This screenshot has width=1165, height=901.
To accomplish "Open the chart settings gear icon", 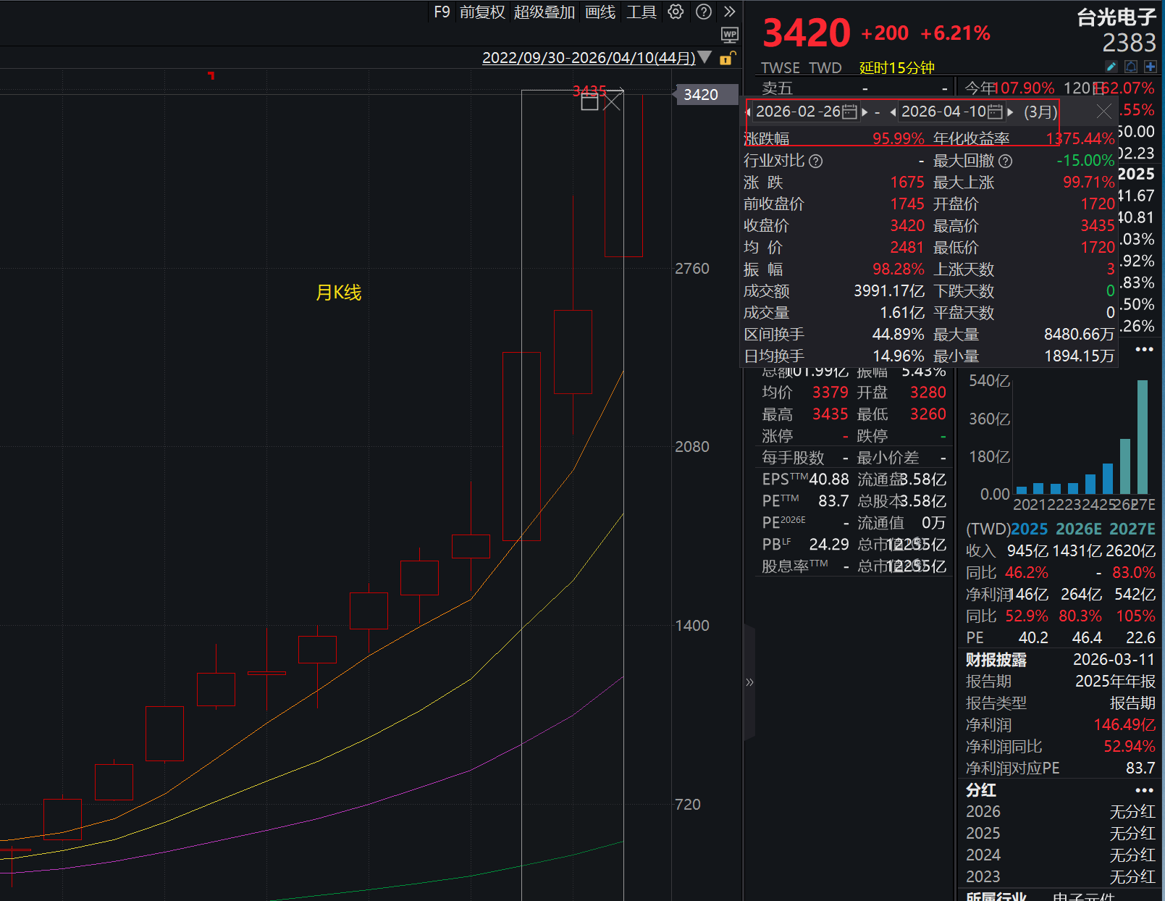I will click(x=676, y=12).
